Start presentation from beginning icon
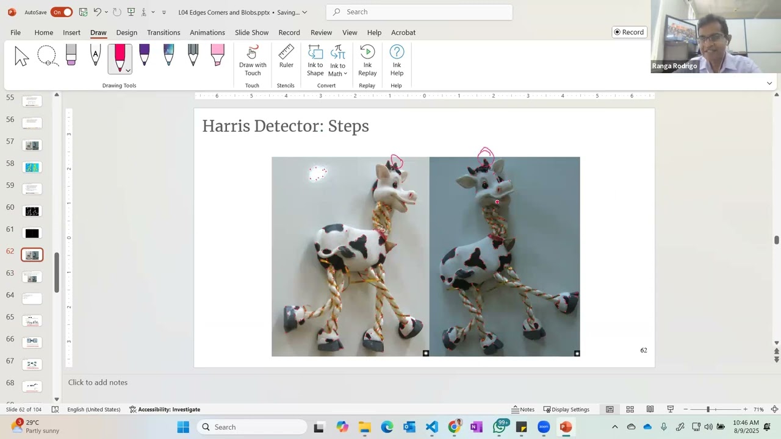 point(131,12)
